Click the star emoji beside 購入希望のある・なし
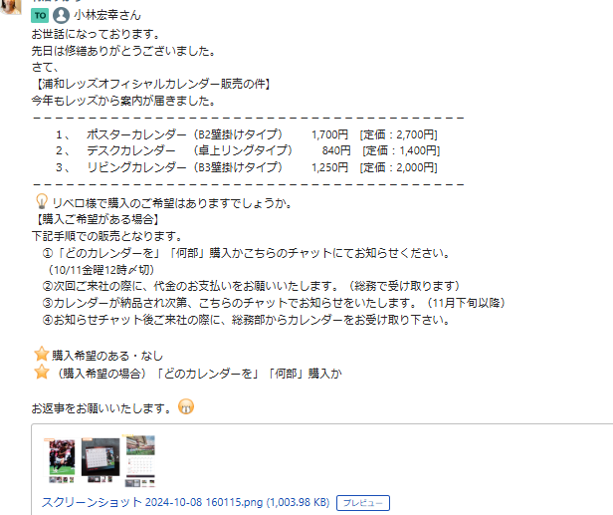This screenshot has width=613, height=515. point(42,354)
